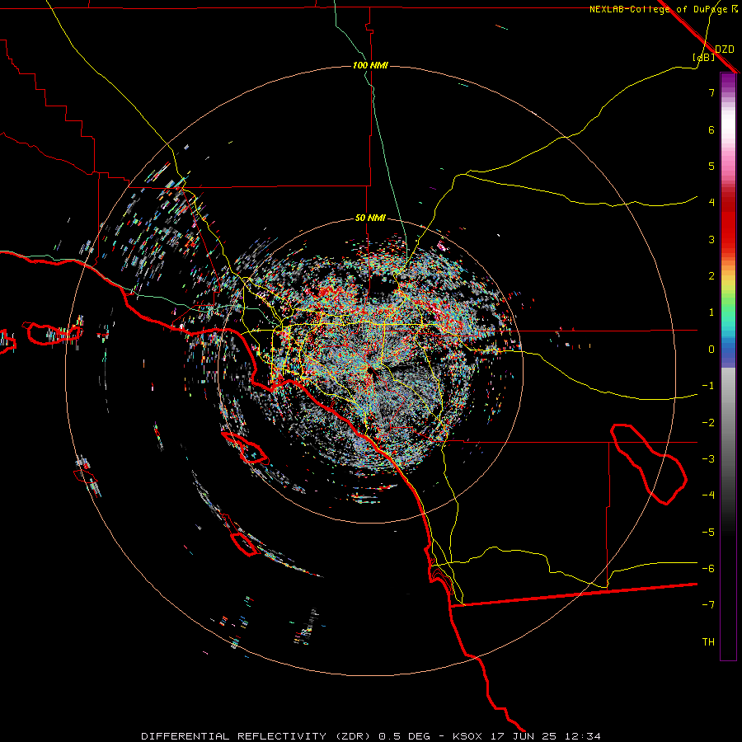
Task: Click the -5 value on the color scale
Action: (708, 533)
